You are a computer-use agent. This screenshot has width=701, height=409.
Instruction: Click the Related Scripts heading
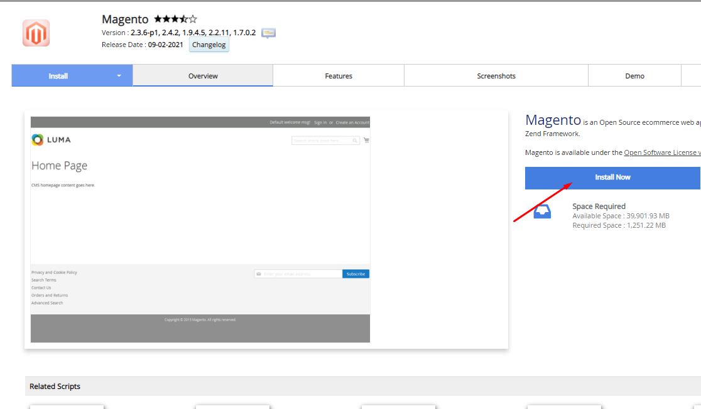[55, 386]
